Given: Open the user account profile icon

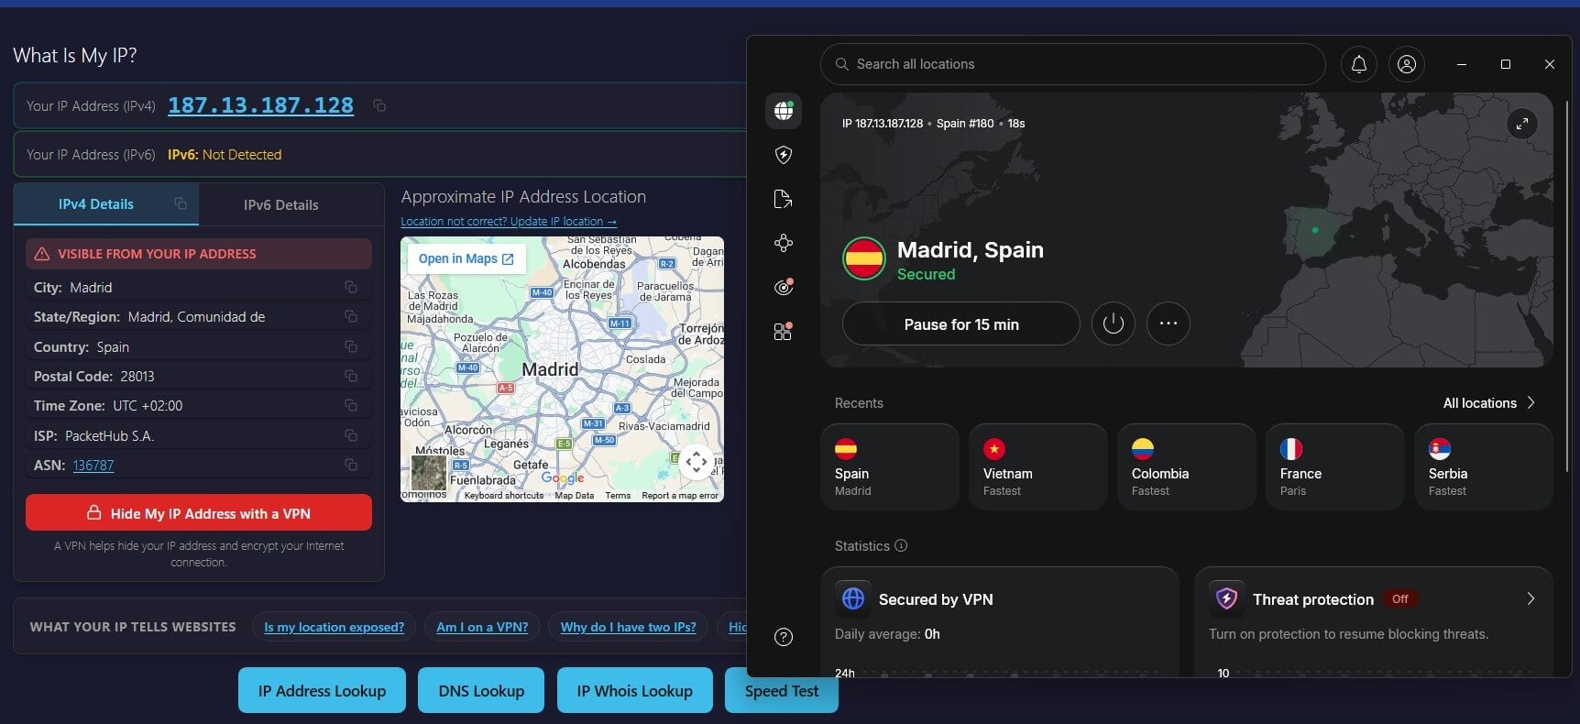Looking at the screenshot, I should 1407,64.
